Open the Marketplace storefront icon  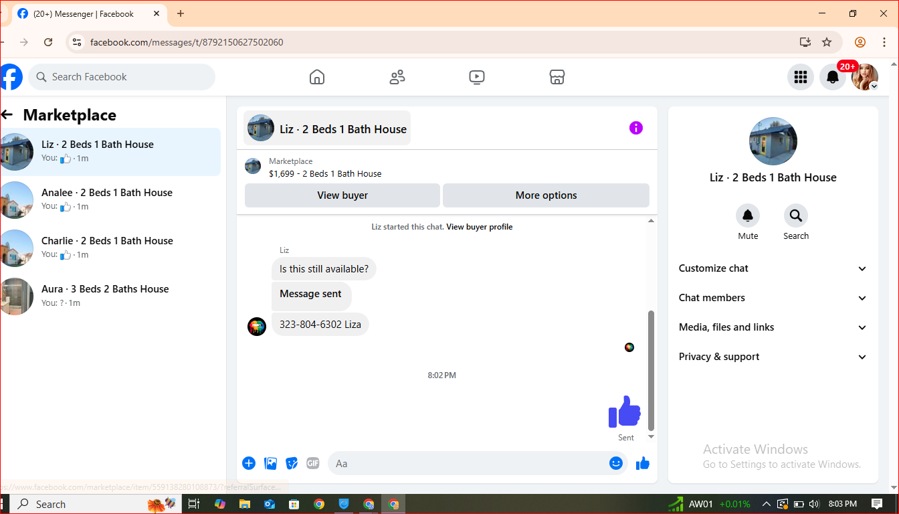pyautogui.click(x=557, y=77)
